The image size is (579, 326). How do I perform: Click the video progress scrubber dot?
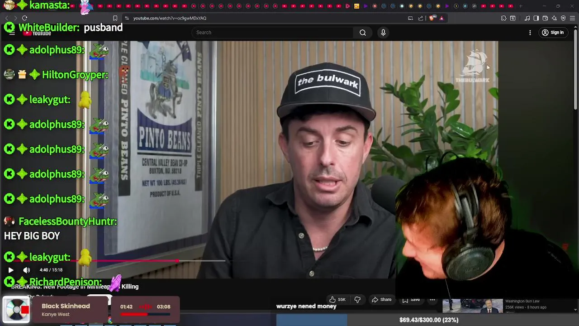[x=177, y=261]
